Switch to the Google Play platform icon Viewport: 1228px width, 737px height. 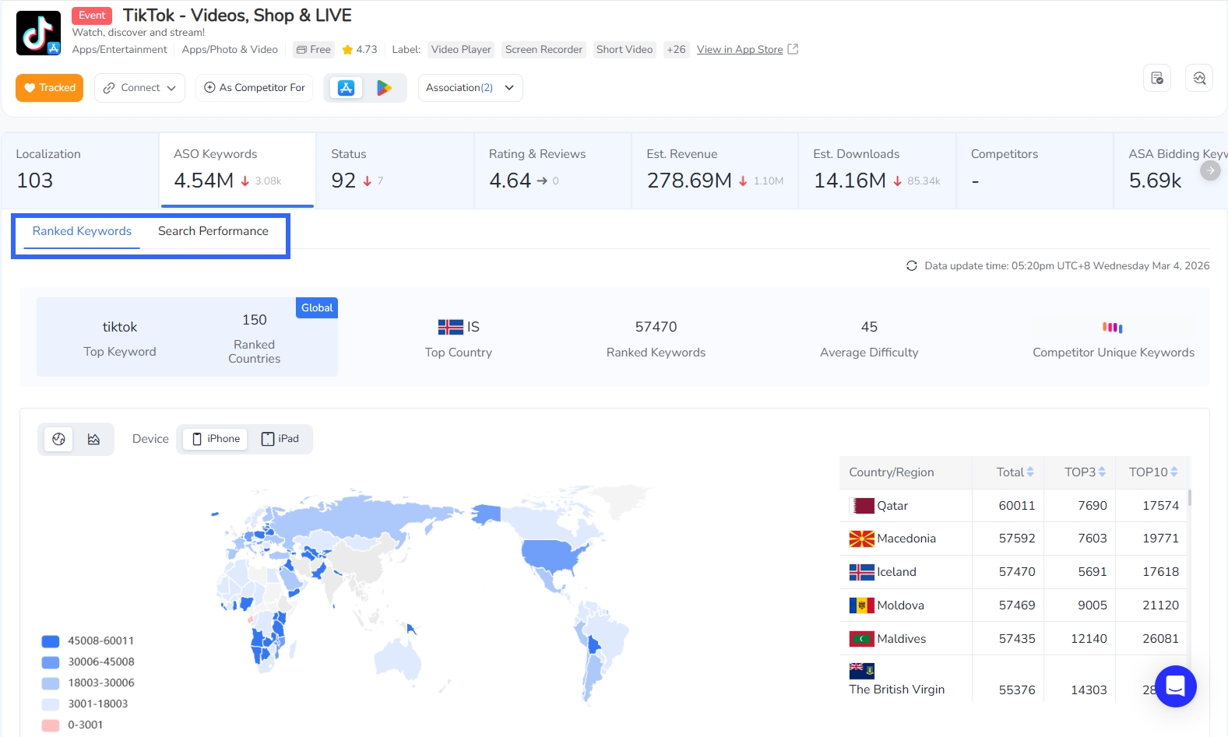pyautogui.click(x=384, y=88)
